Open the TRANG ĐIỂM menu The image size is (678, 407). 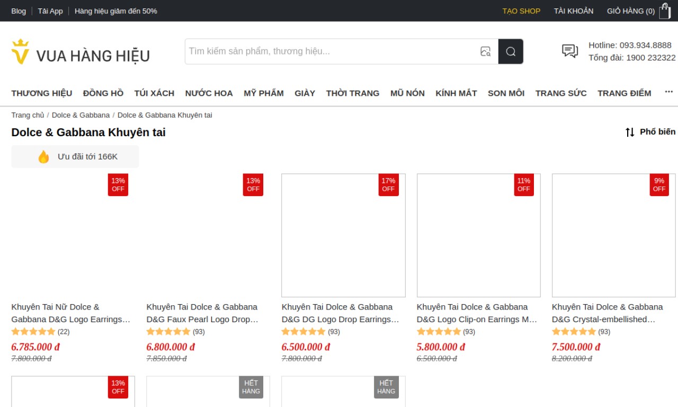click(625, 93)
